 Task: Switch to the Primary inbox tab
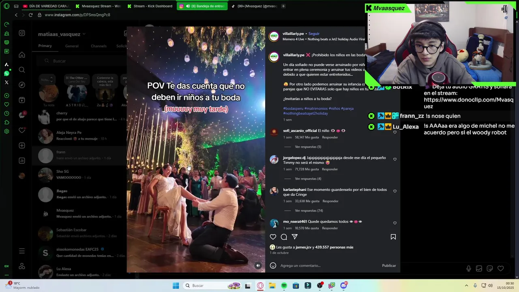click(45, 46)
